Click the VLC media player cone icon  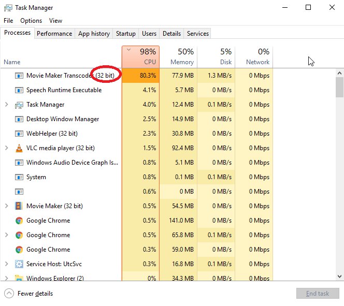coord(19,148)
